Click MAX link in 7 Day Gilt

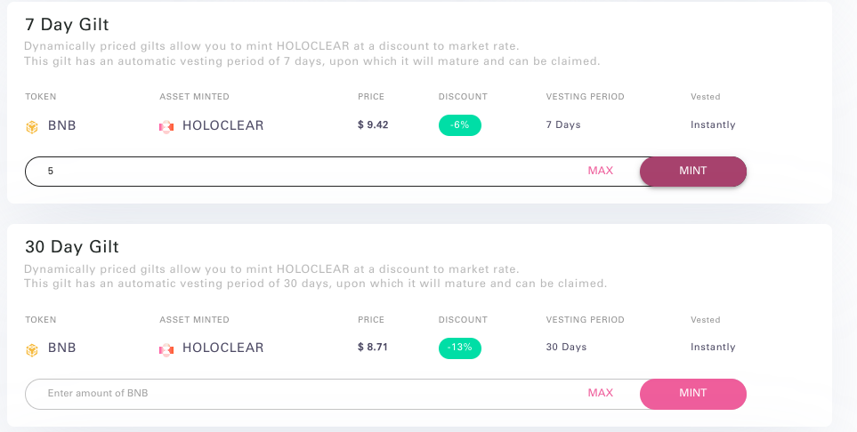pos(601,171)
